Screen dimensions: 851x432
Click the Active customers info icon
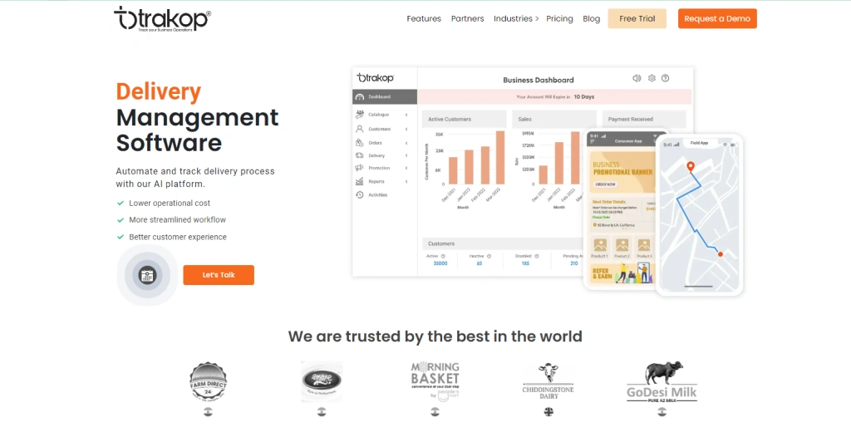point(443,256)
